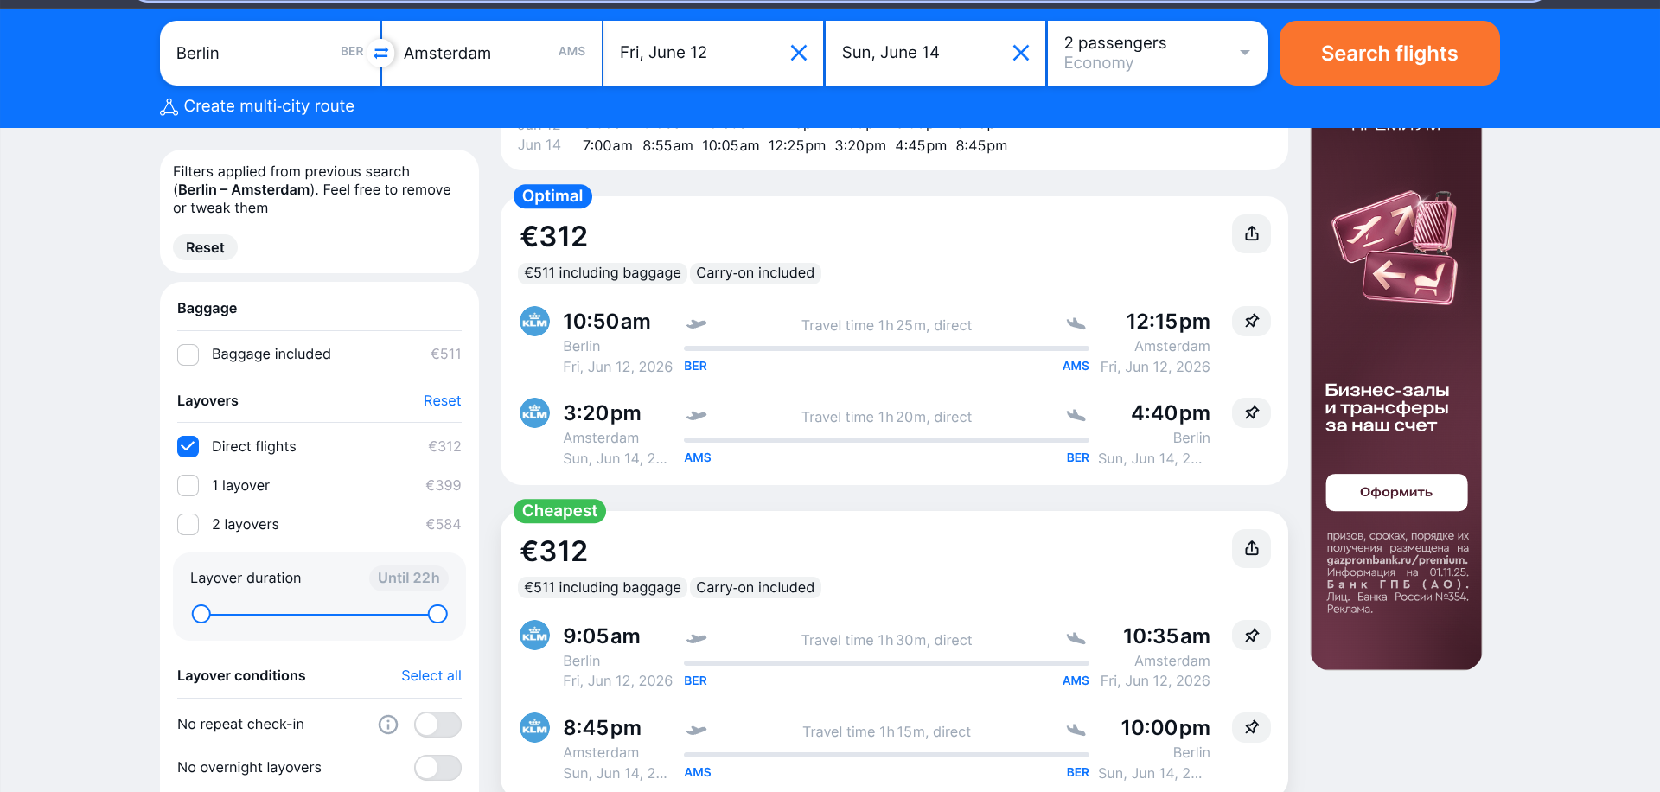Share the Optimal €312 ticket
The image size is (1660, 792).
pos(1251,233)
